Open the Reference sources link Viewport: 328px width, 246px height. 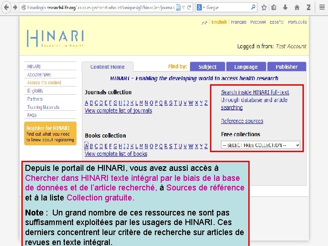click(x=242, y=121)
